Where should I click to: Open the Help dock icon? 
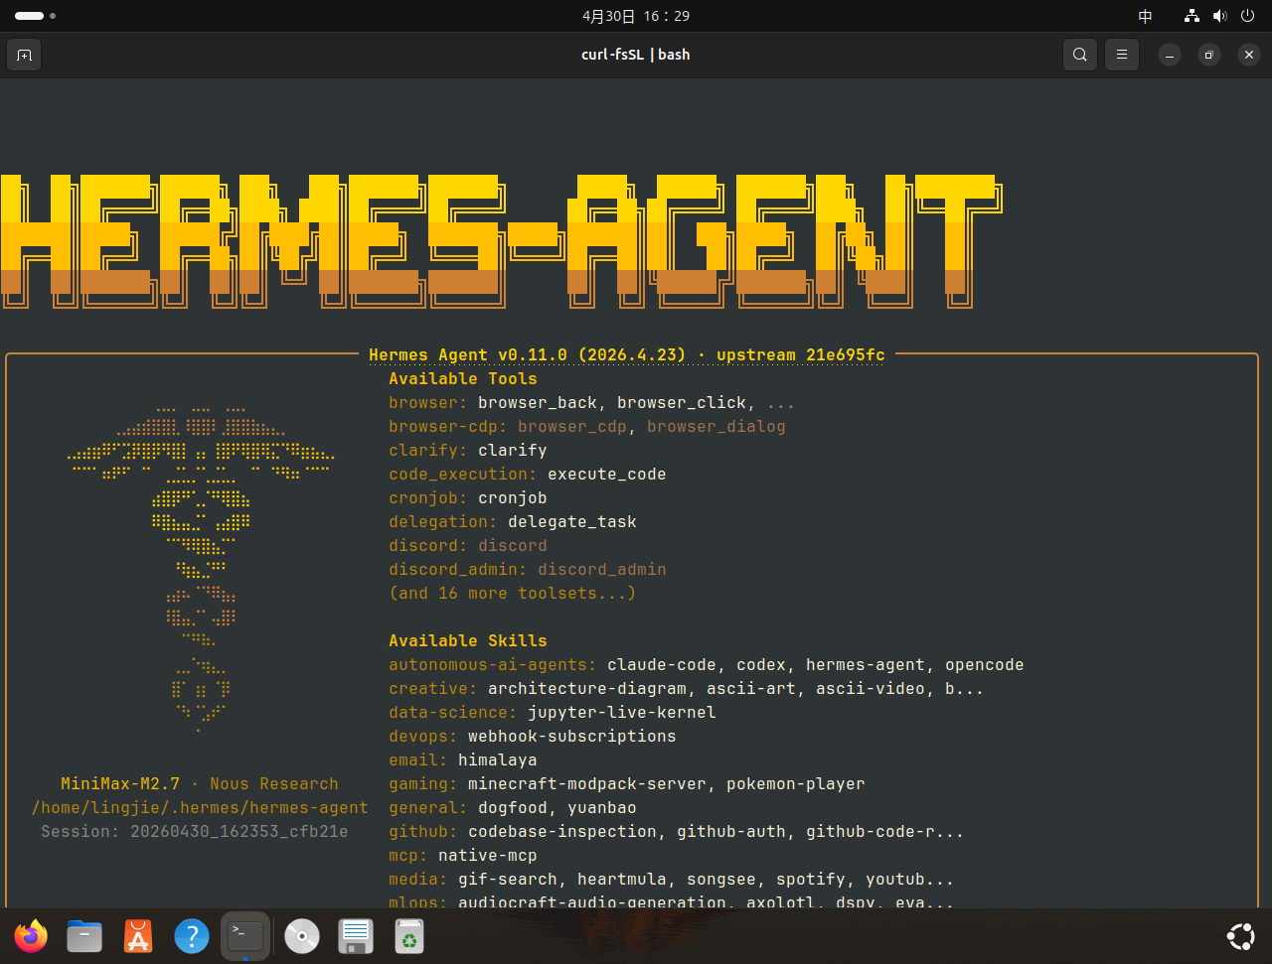192,936
